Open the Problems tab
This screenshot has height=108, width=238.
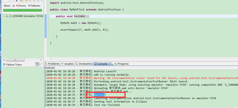[52, 64]
